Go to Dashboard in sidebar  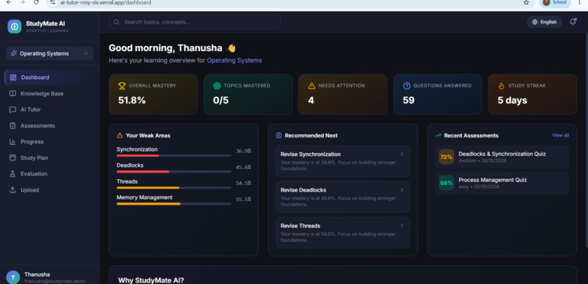pyautogui.click(x=50, y=77)
